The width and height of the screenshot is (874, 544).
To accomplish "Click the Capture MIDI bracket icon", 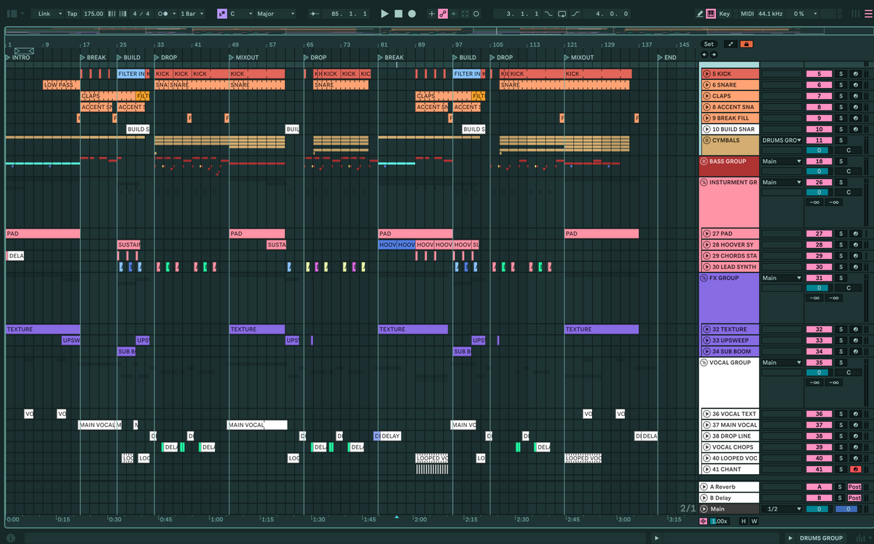I will (x=465, y=13).
